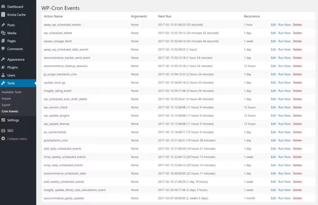The image size is (318, 205).
Task: Delete the update_local_ga event
Action: coord(297,83)
